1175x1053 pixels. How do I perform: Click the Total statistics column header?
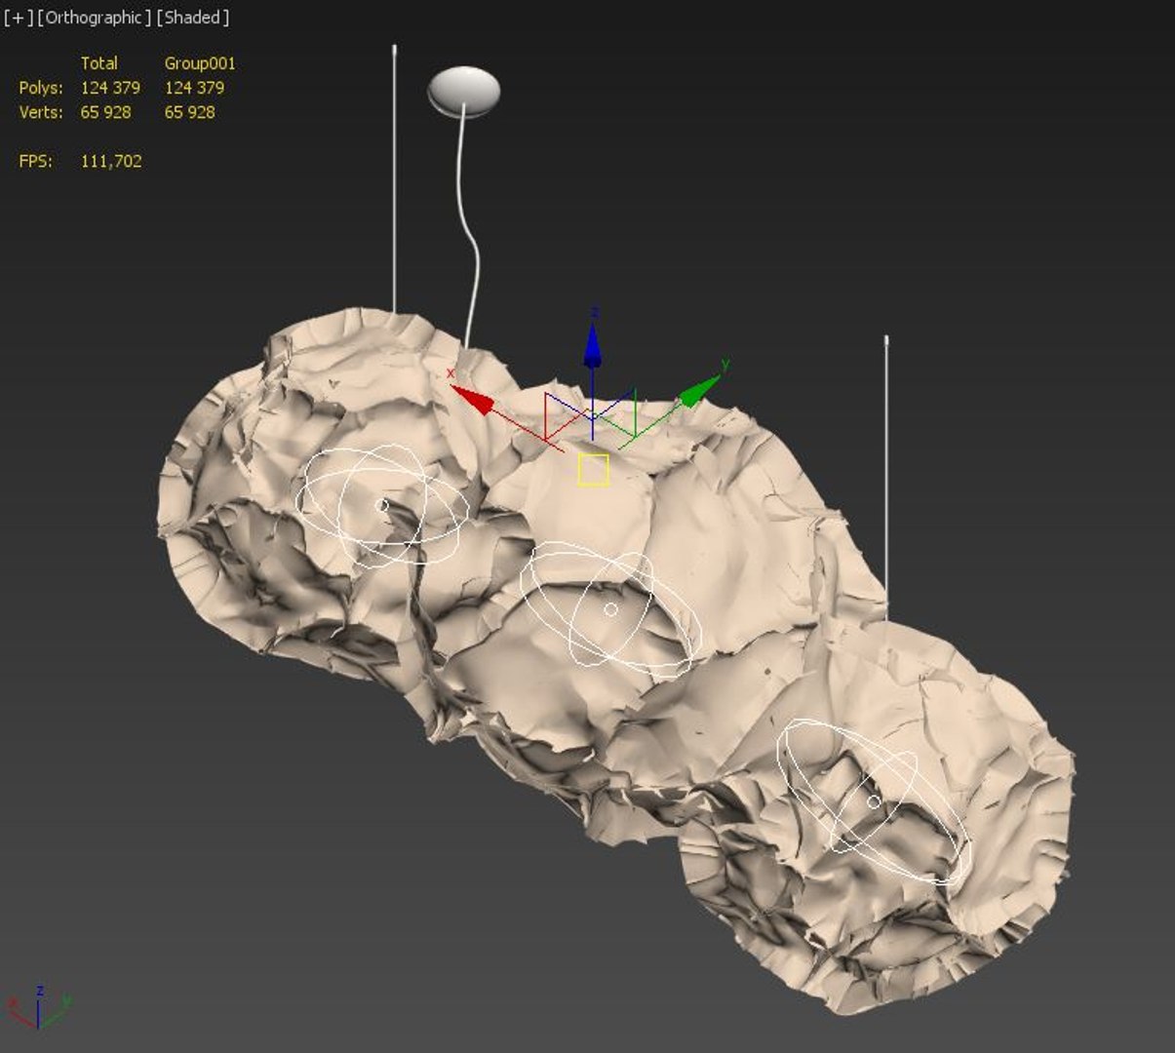click(98, 63)
